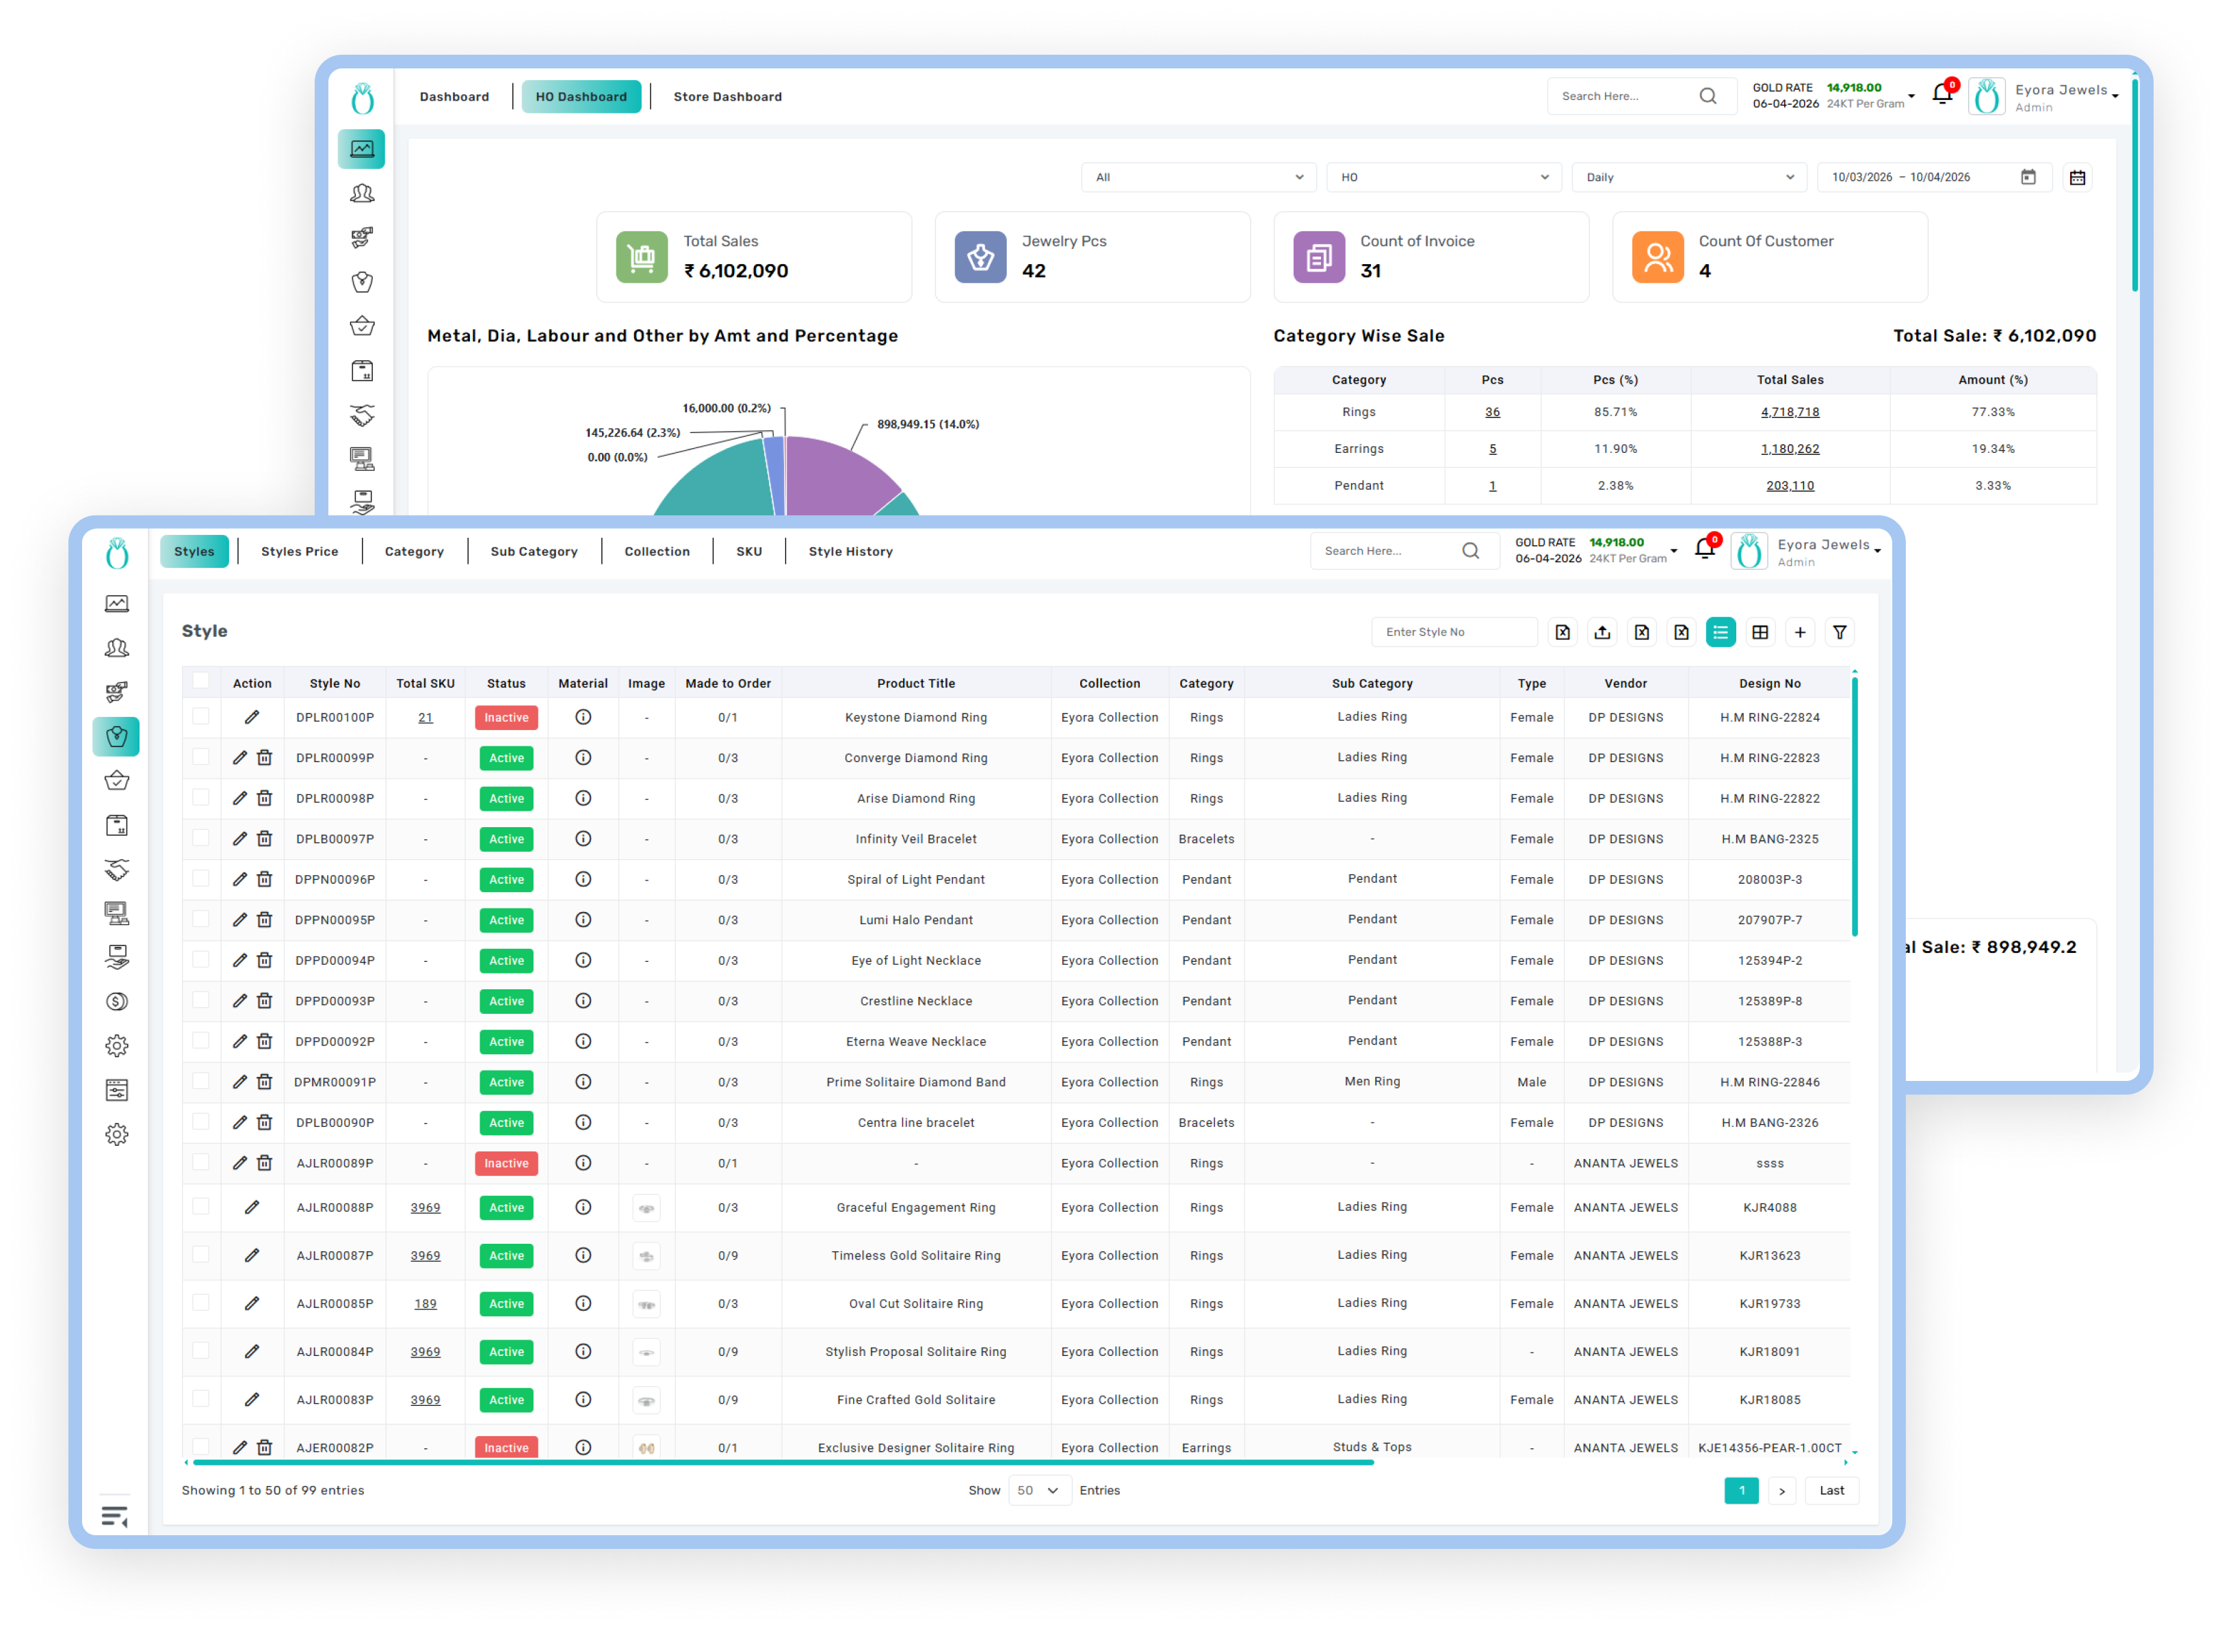Click the Enter Style No field
Viewport: 2222px width, 1631px height.
tap(1453, 632)
